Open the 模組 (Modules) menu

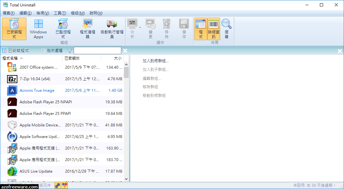tap(78, 13)
